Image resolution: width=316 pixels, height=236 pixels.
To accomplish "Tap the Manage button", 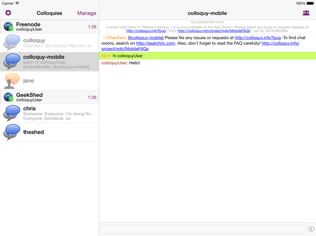I will pos(86,13).
